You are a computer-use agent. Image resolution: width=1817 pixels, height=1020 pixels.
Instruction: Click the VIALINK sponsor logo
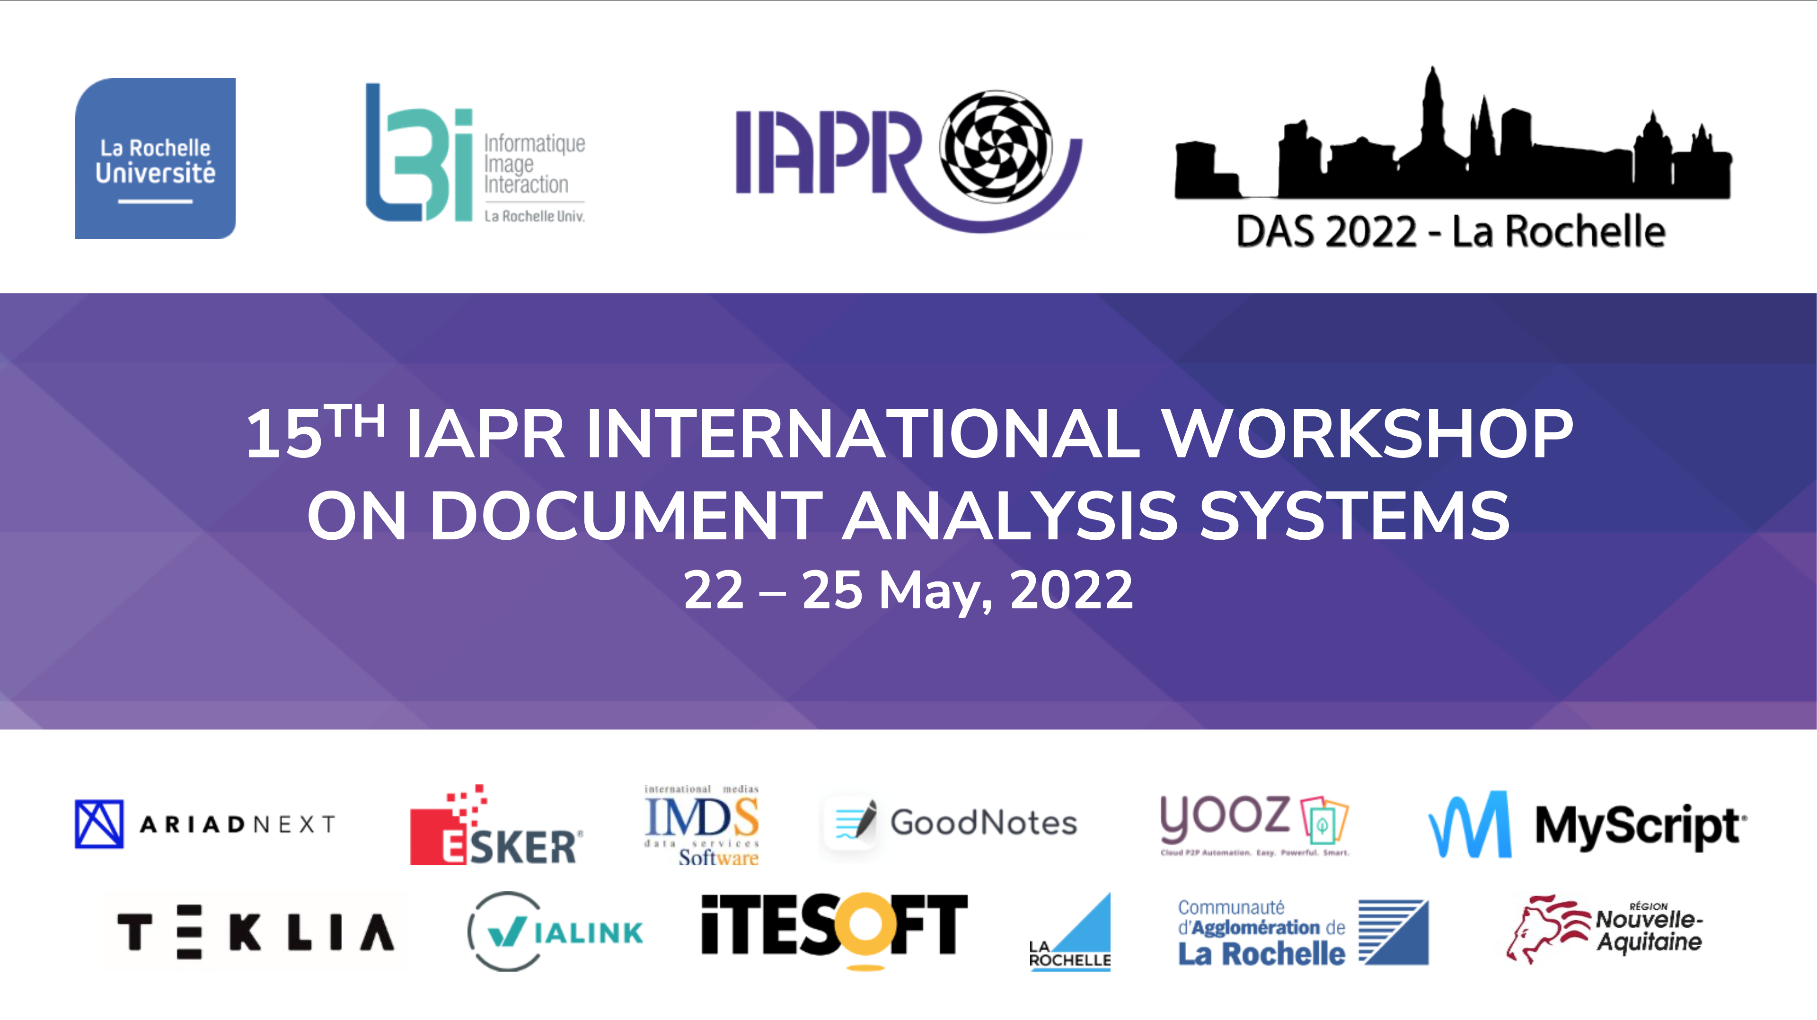[555, 932]
